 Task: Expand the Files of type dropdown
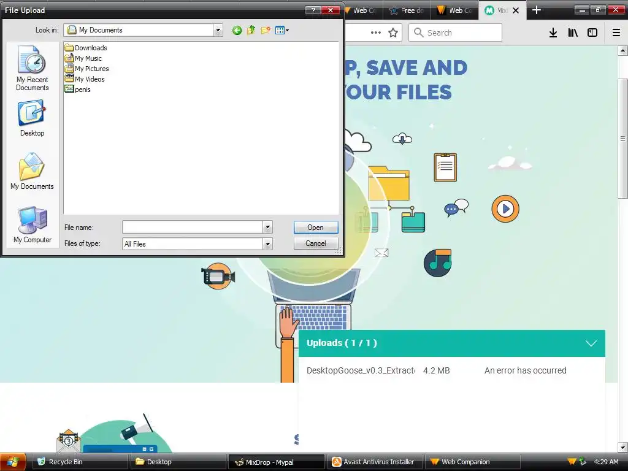[x=267, y=244]
